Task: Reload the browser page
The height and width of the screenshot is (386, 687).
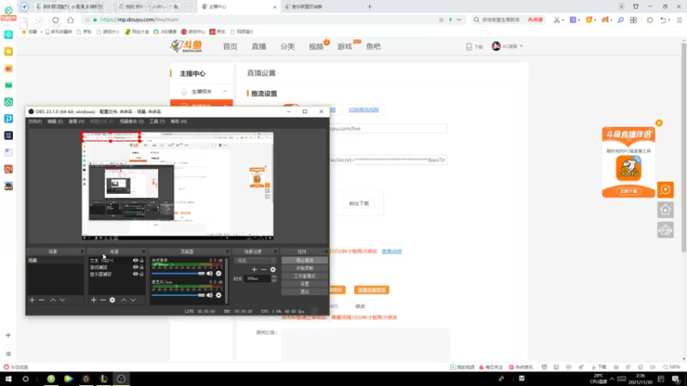Action: pyautogui.click(x=55, y=20)
